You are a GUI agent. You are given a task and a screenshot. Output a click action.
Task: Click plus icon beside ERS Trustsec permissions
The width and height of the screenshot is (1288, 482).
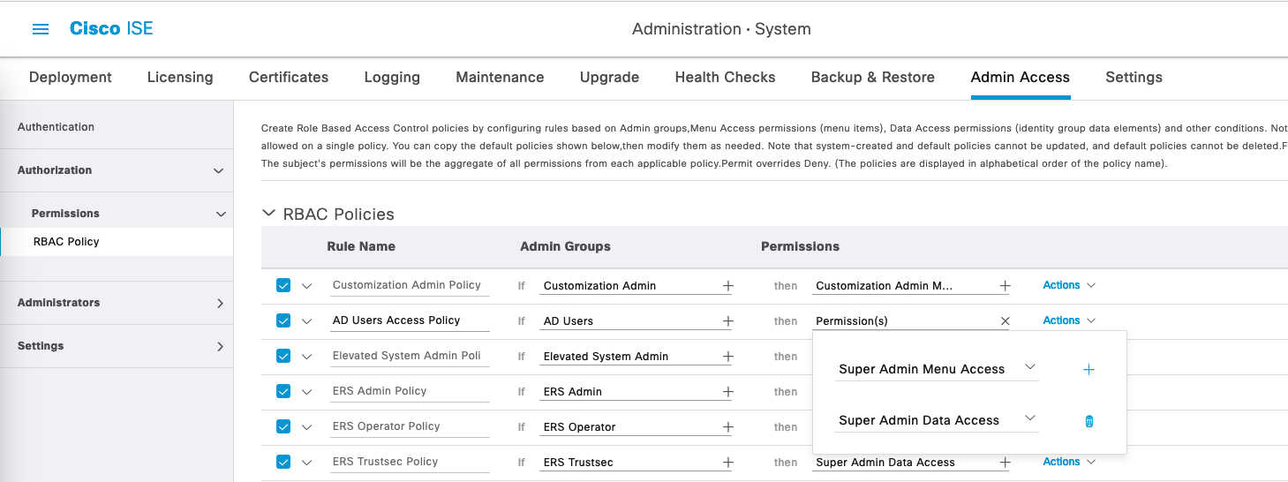click(x=1005, y=463)
